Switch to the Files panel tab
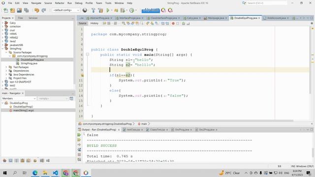The height and width of the screenshot is (177, 315). [x=20, y=18]
